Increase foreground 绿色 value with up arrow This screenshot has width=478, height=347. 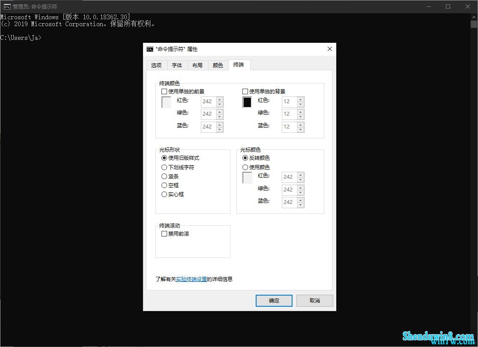coord(219,112)
